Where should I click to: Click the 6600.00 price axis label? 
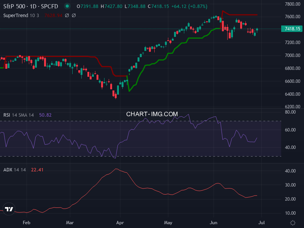293,81
